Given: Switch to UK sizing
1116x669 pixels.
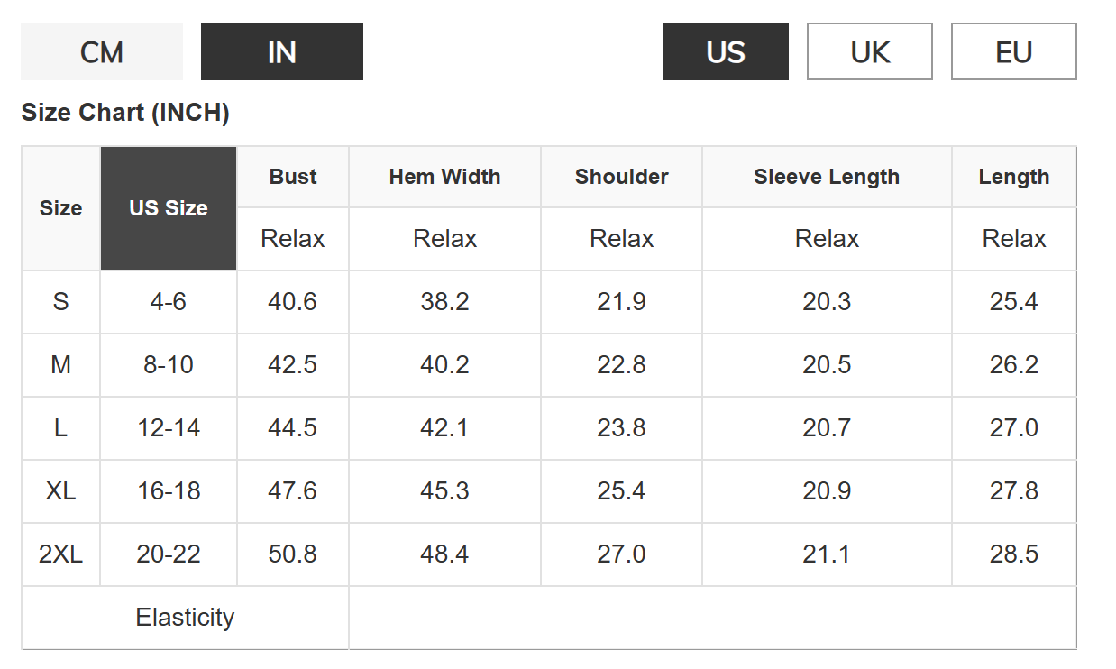Looking at the screenshot, I should tap(870, 52).
